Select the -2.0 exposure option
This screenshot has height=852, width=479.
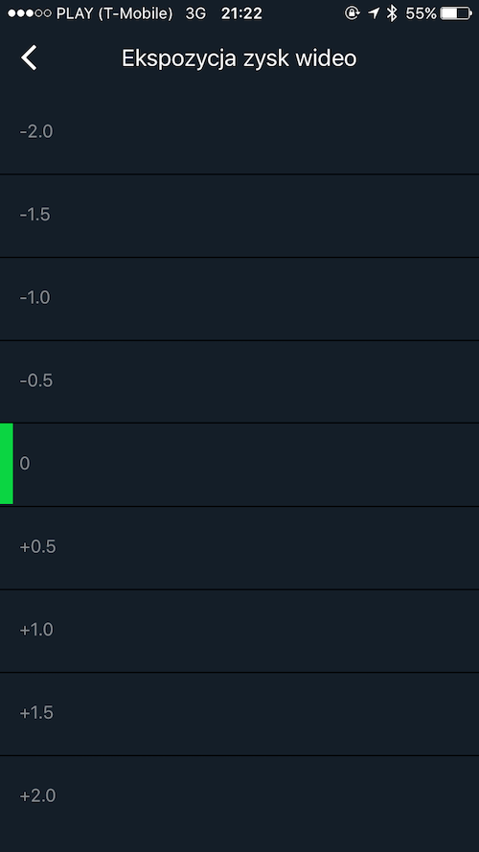239,132
